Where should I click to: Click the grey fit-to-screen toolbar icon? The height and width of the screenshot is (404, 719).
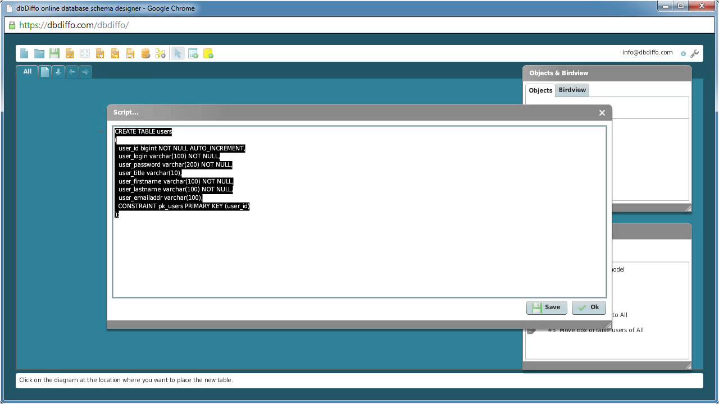pos(85,53)
